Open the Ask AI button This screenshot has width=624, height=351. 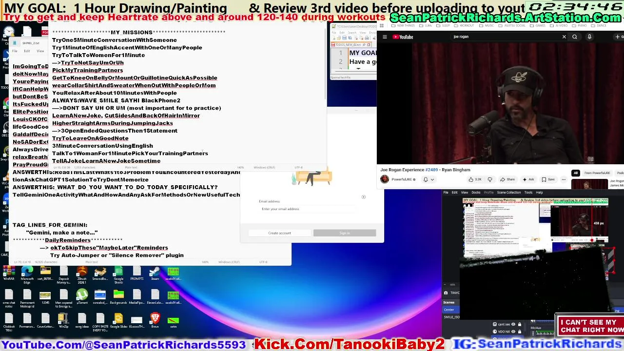click(x=528, y=179)
